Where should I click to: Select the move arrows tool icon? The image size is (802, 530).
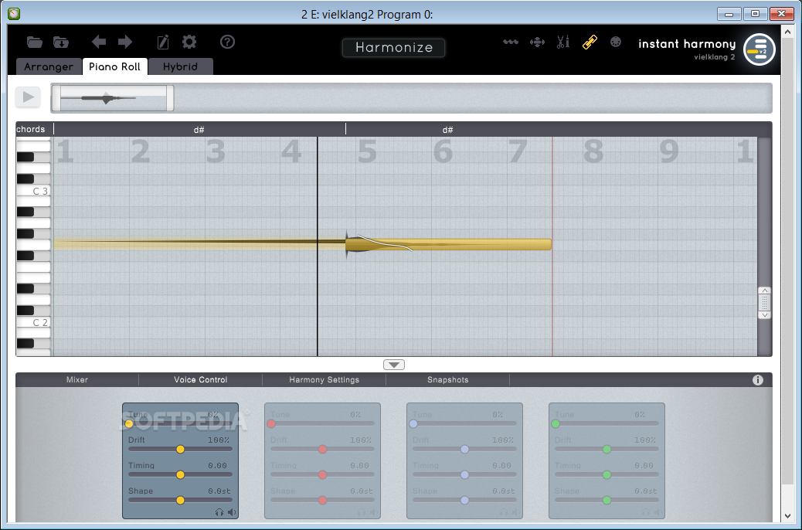pos(537,42)
